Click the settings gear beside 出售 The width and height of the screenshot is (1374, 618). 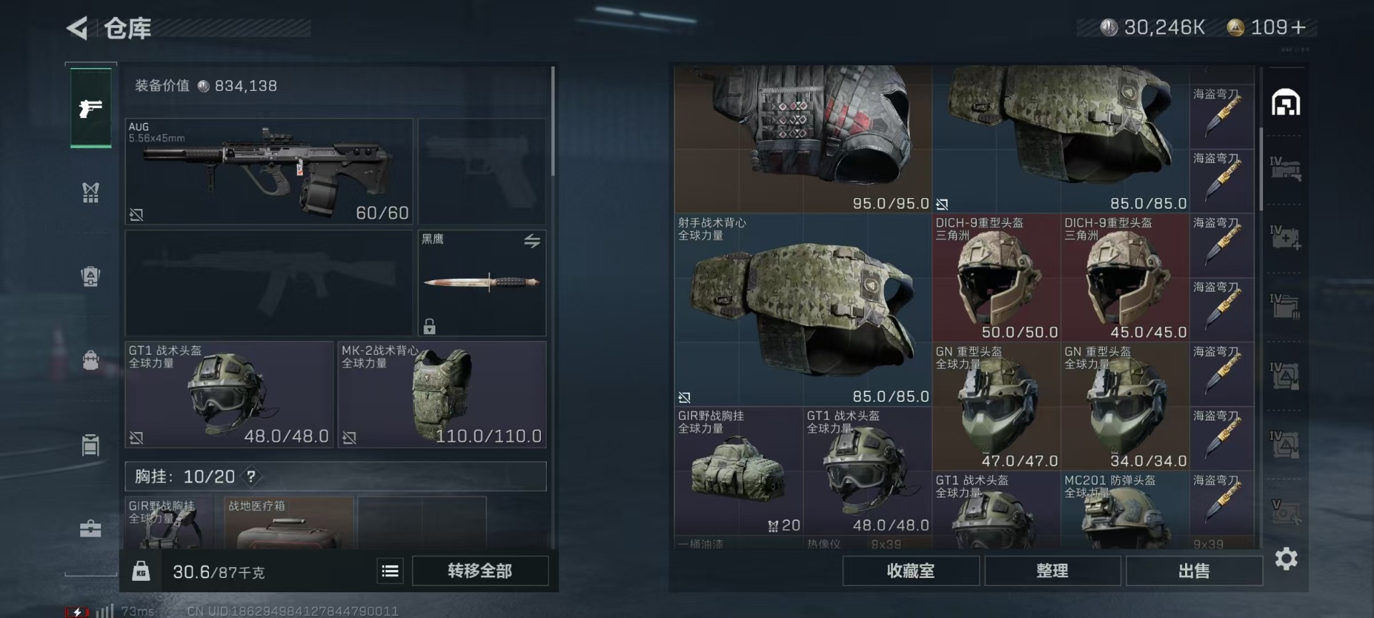point(1286,559)
